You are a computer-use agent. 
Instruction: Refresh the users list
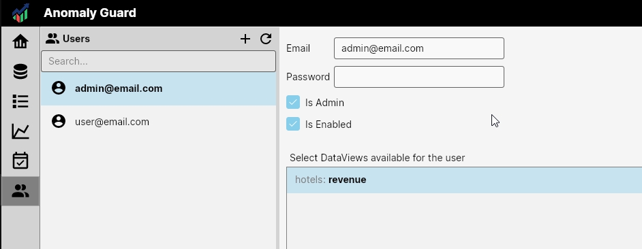point(266,39)
